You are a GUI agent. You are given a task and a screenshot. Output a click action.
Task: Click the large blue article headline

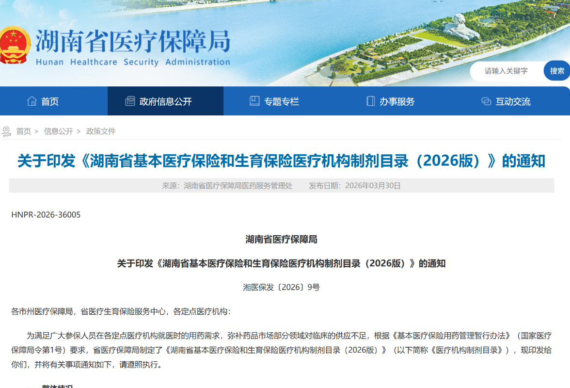(281, 161)
